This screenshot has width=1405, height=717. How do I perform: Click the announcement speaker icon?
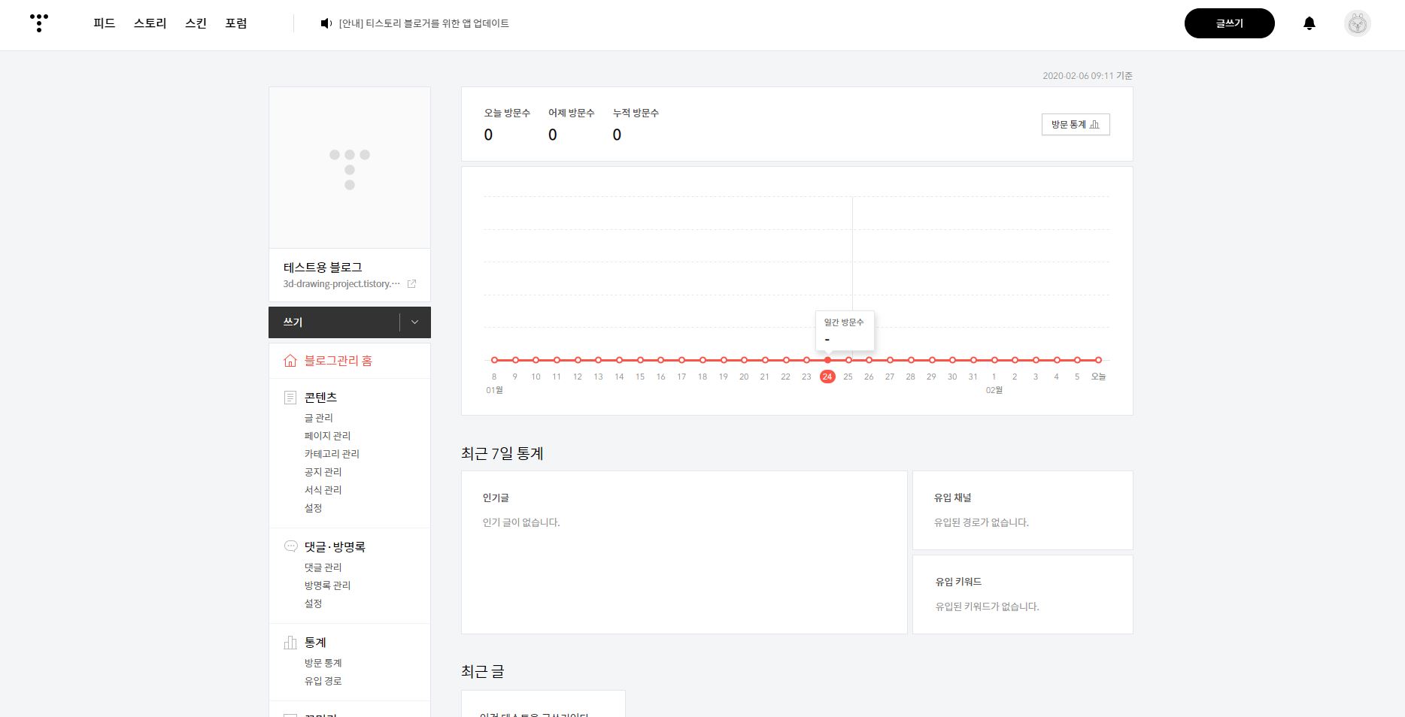326,23
